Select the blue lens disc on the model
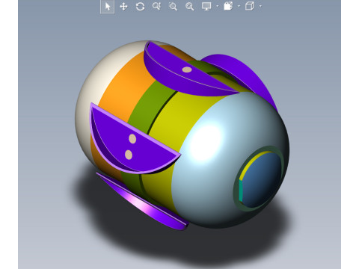The height and width of the screenshot is (269, 359). coord(262,181)
